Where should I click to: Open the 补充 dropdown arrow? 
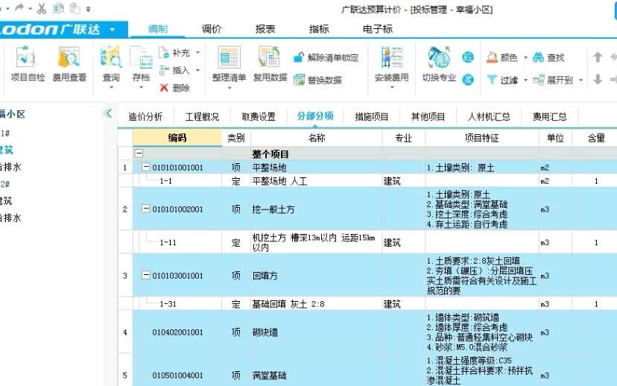click(197, 52)
